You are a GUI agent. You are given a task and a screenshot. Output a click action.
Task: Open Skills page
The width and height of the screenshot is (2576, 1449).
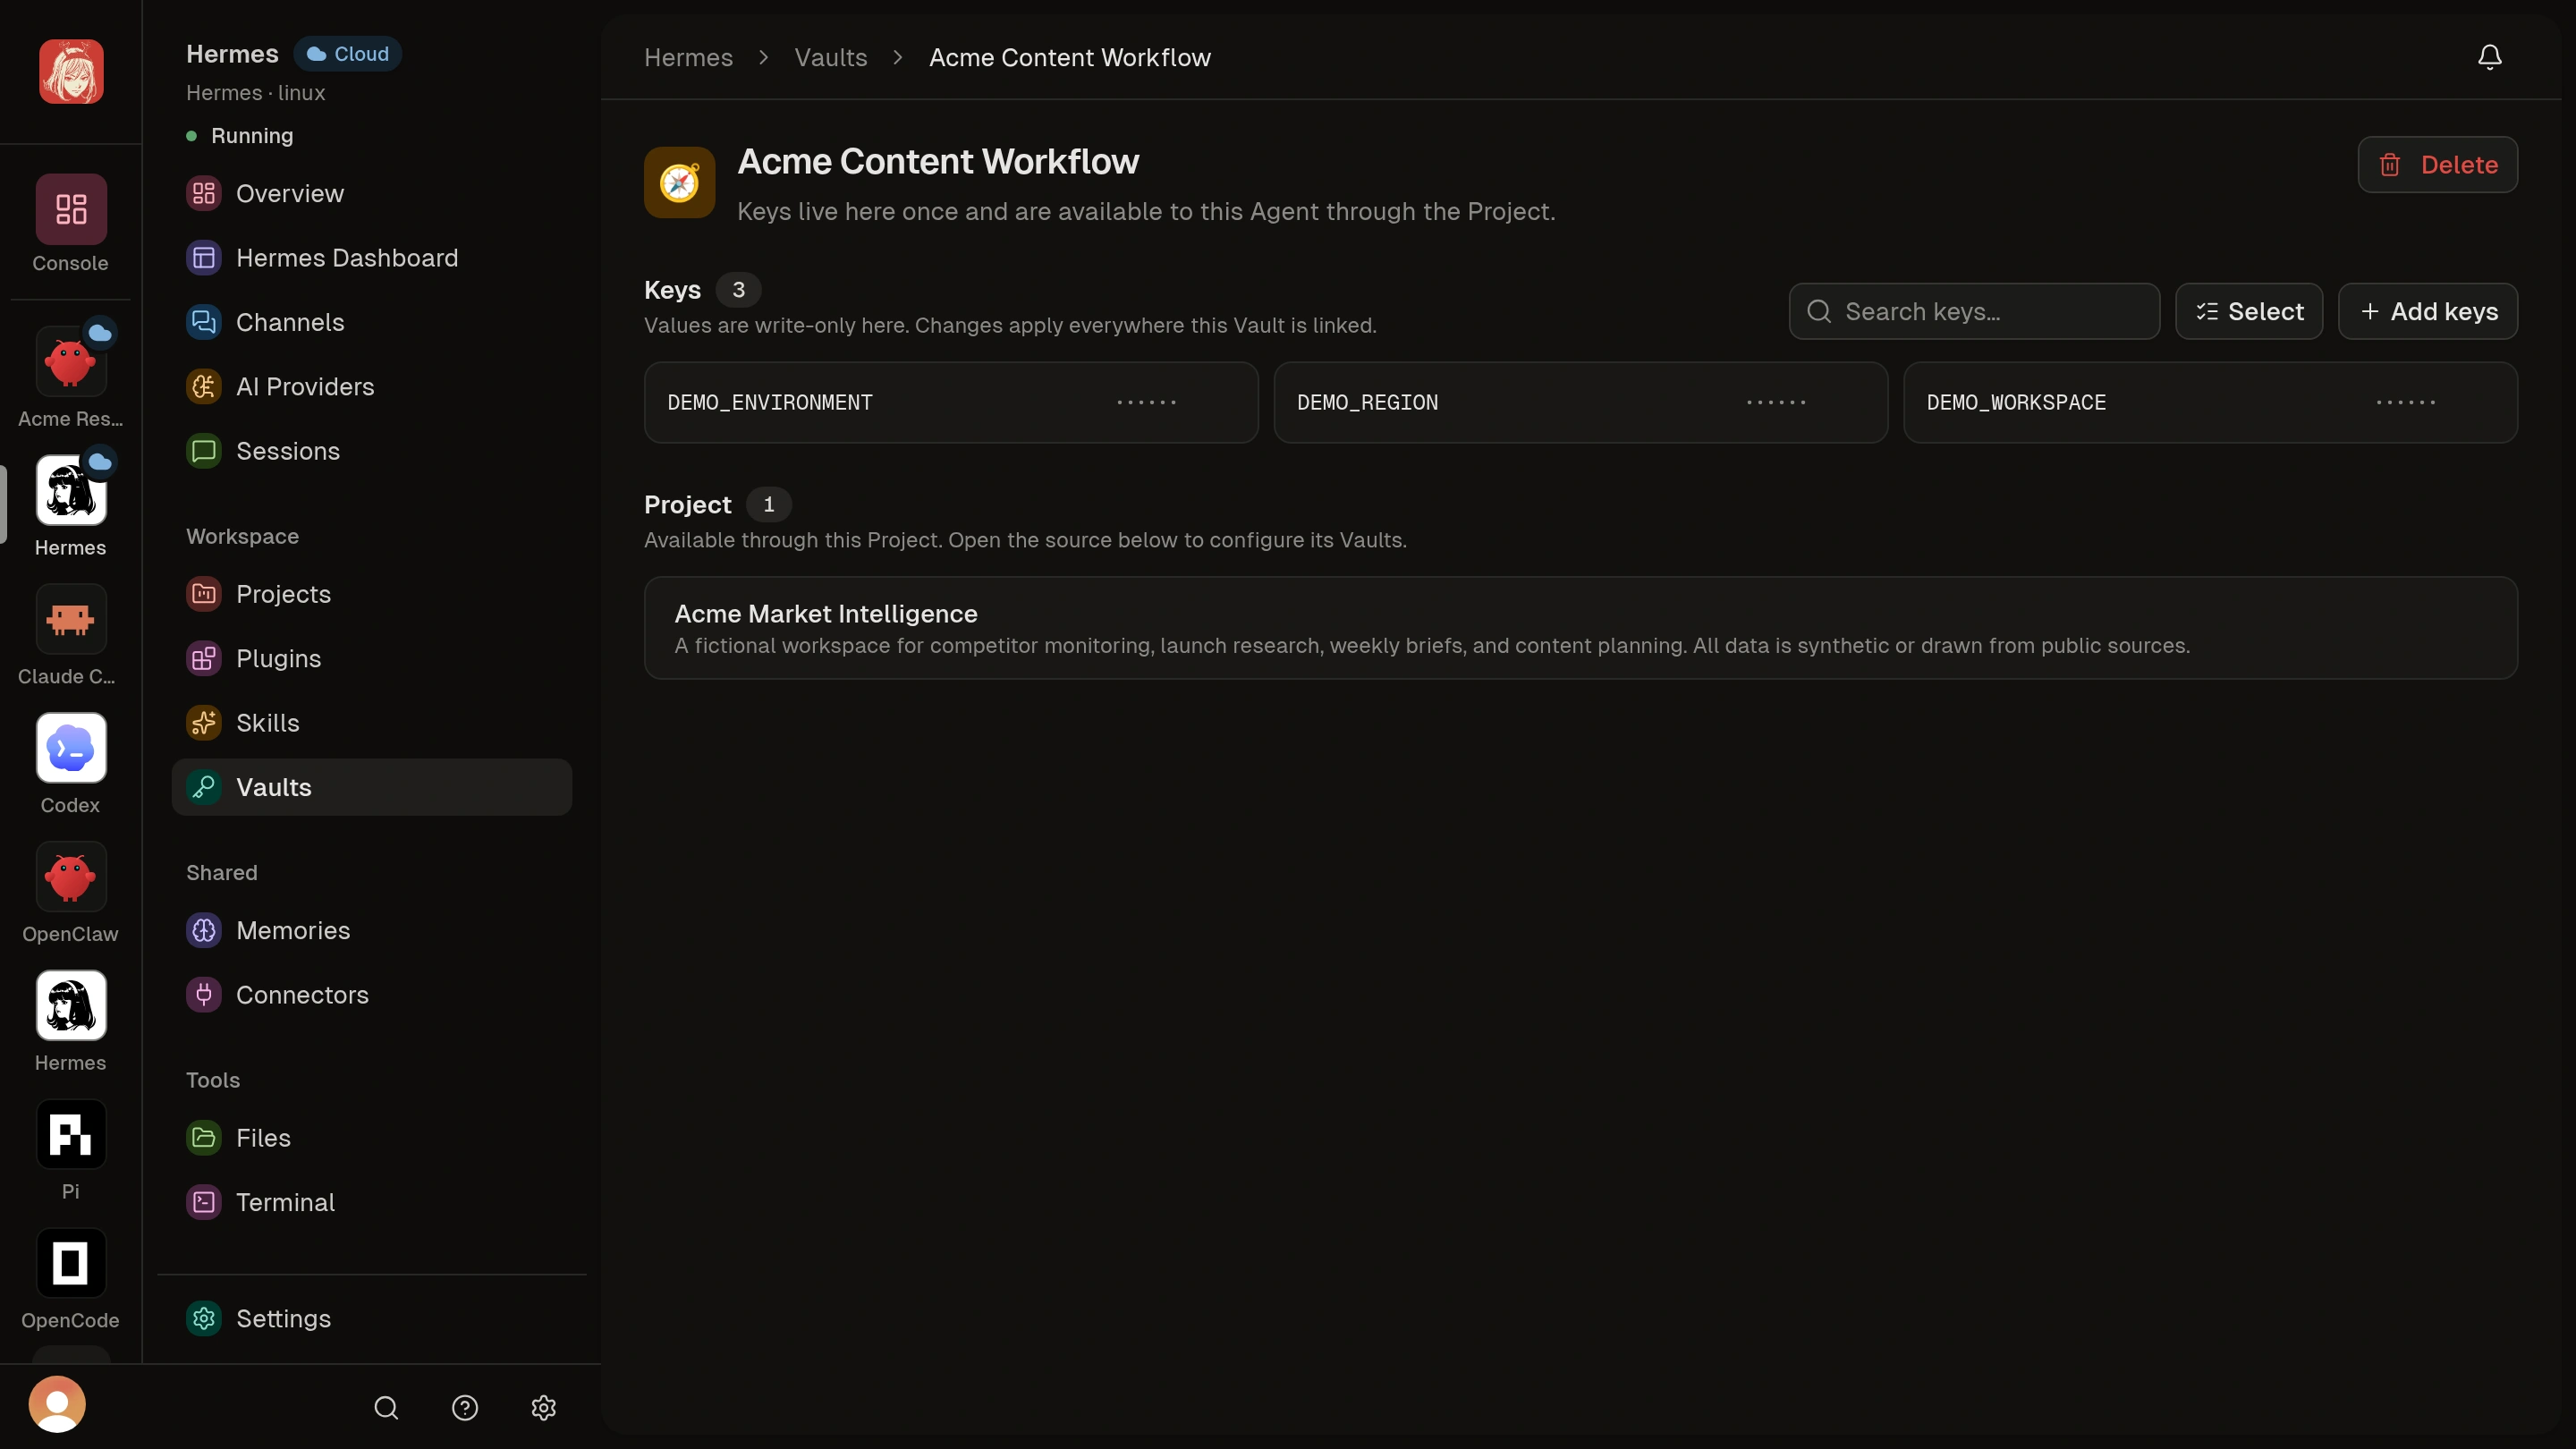(x=372, y=723)
